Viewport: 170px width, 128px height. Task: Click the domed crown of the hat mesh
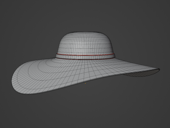click(x=85, y=43)
